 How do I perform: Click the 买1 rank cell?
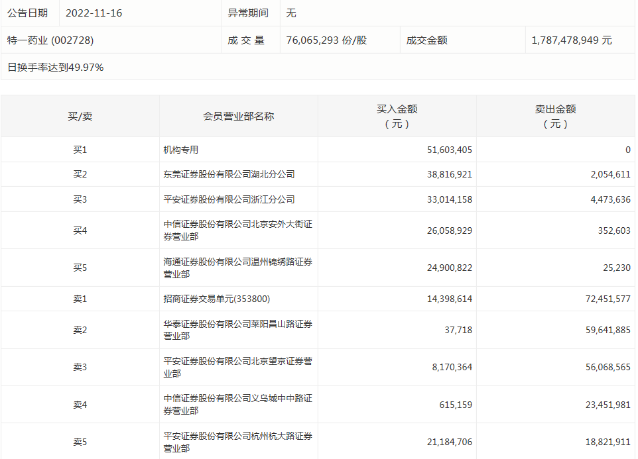(80, 150)
